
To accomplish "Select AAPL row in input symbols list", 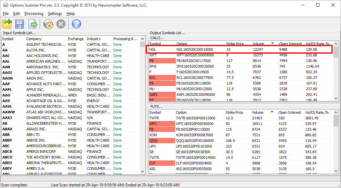I will (71, 90).
